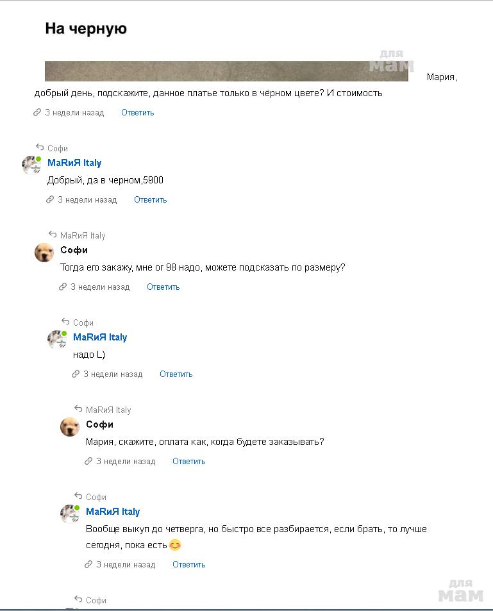Click reply-arrow icon above "Тогда его закажу" comment

53,235
